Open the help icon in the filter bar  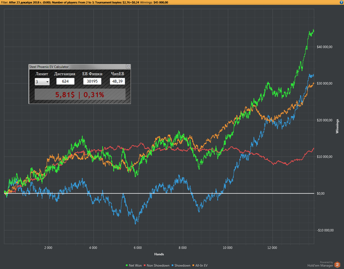(342, 2)
